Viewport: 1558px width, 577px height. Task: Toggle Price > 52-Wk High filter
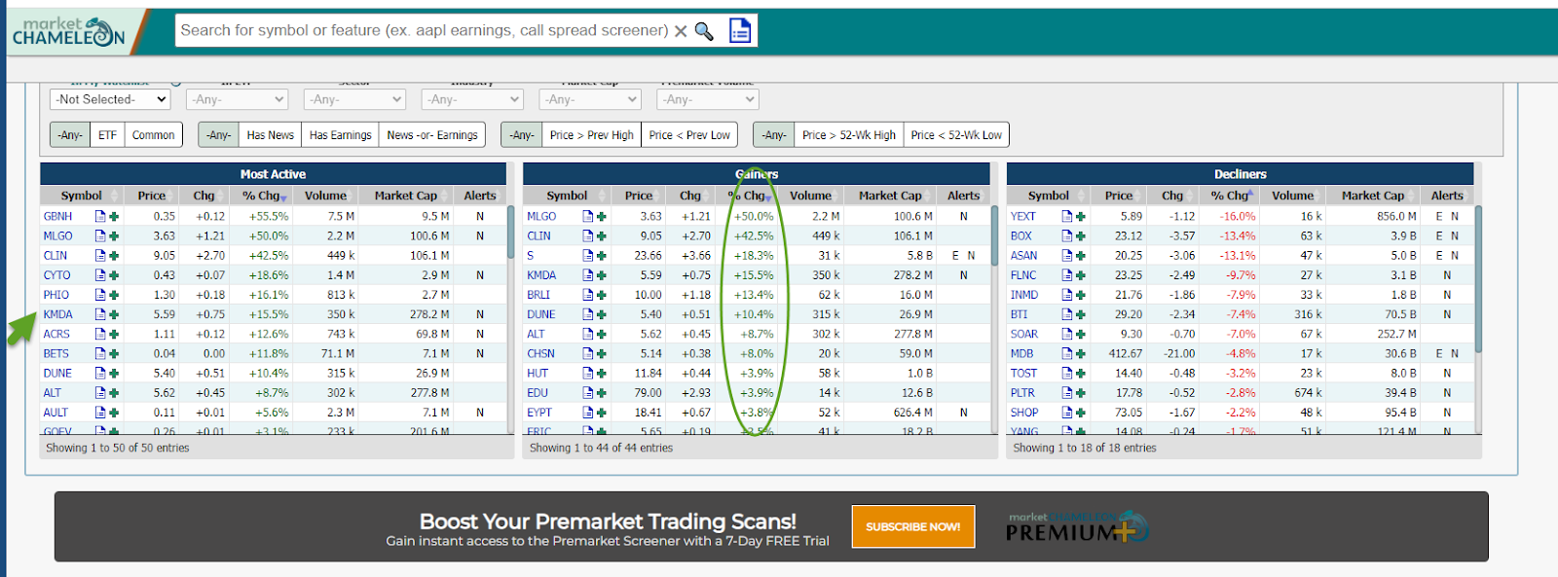849,135
